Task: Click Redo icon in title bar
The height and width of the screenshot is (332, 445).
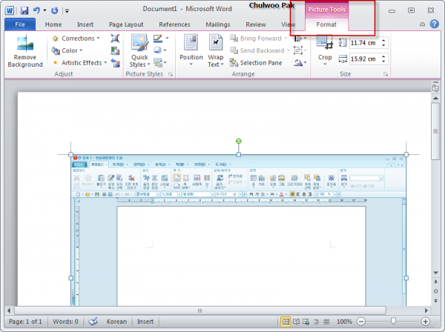Action: pyautogui.click(x=54, y=10)
